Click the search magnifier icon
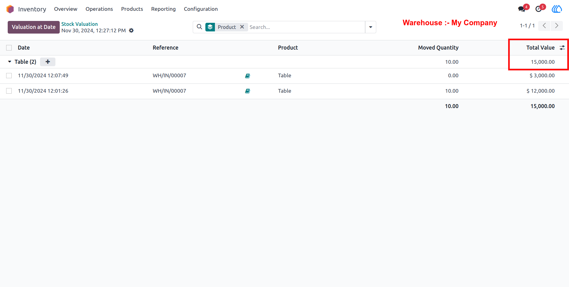569x287 pixels. tap(200, 27)
